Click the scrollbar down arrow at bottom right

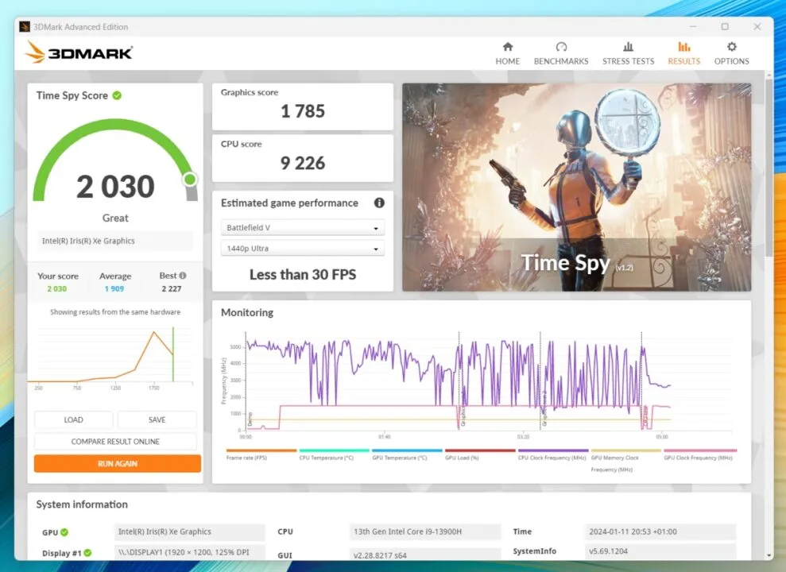tap(769, 555)
